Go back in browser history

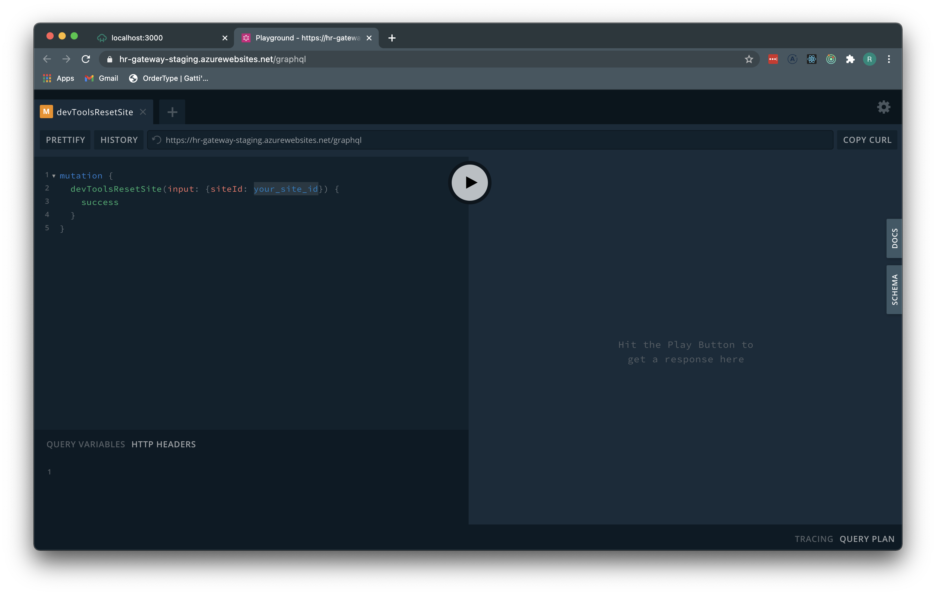[x=47, y=59]
